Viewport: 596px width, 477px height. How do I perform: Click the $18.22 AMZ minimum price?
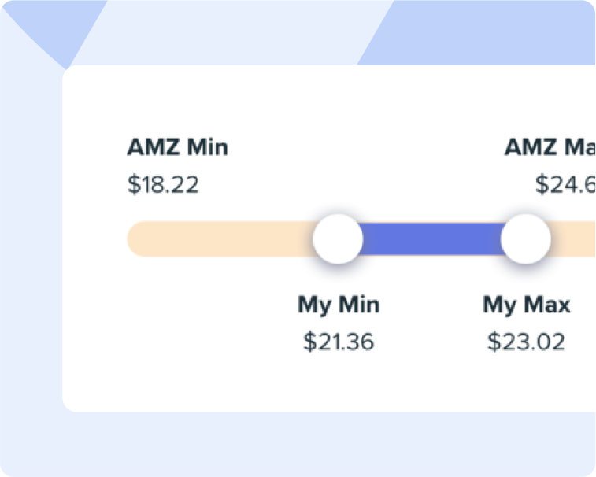tap(163, 185)
